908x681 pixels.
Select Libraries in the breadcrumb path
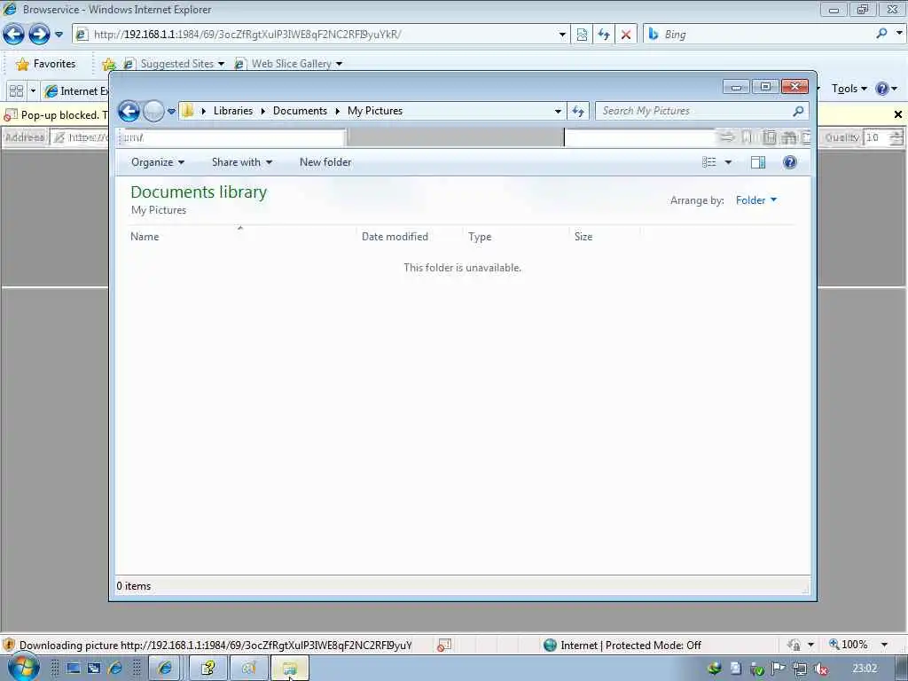tap(233, 111)
